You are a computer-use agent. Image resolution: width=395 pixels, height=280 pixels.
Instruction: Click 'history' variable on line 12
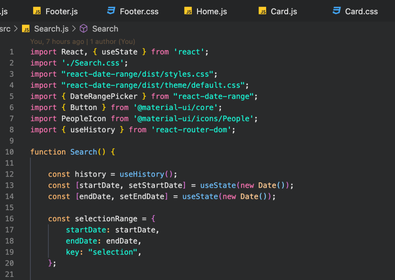point(90,174)
